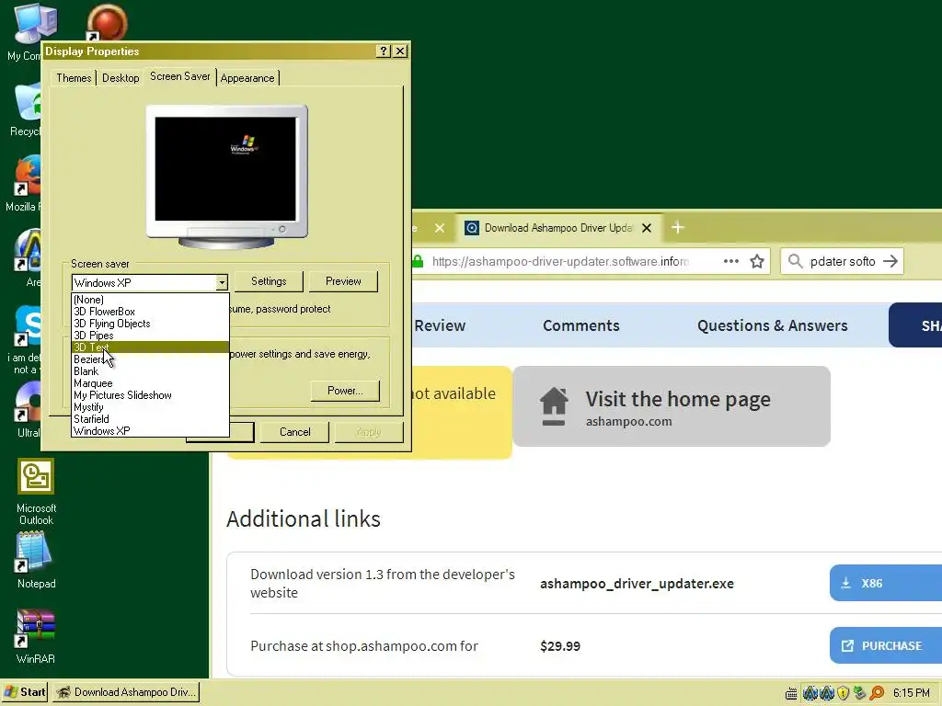This screenshot has height=706, width=942.
Task: Choose Blank screen saver
Action: click(x=150, y=371)
